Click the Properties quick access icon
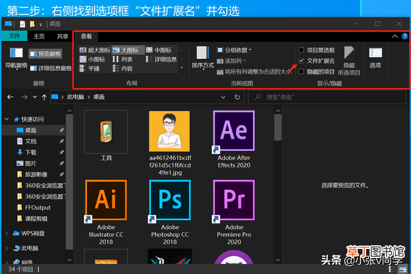The image size is (411, 274). tap(22, 24)
